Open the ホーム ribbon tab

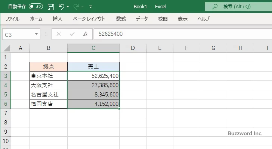point(36,19)
